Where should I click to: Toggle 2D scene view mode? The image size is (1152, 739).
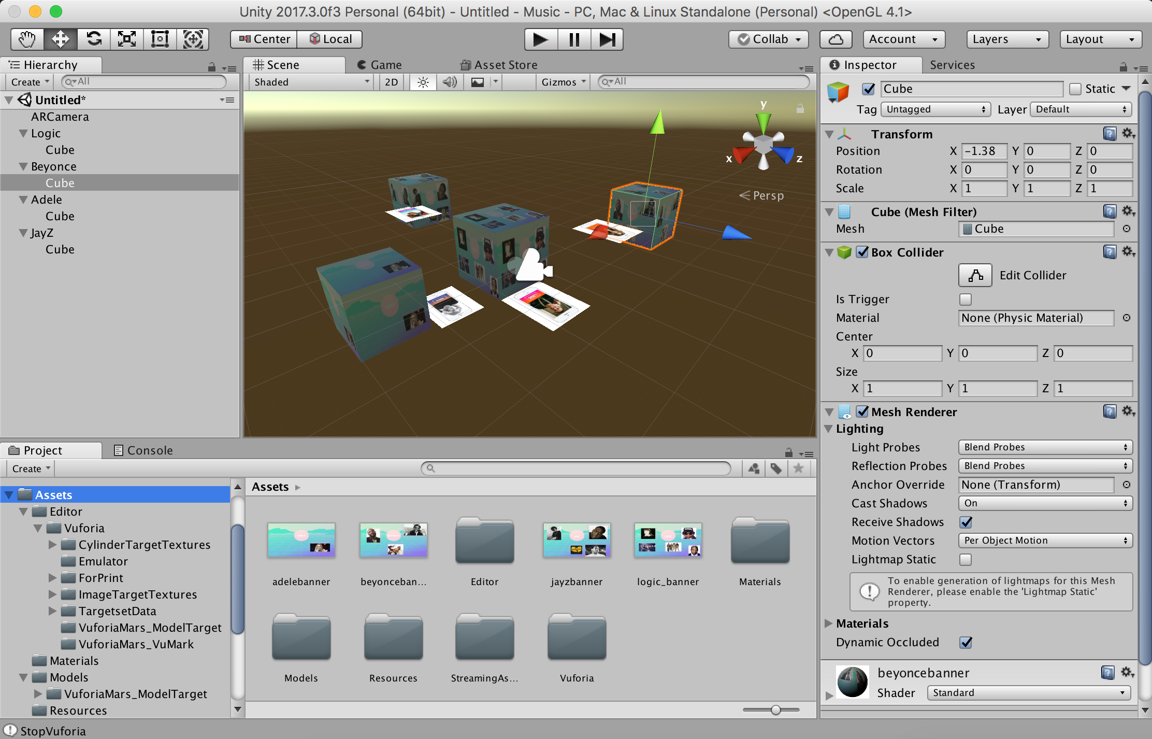[x=392, y=82]
